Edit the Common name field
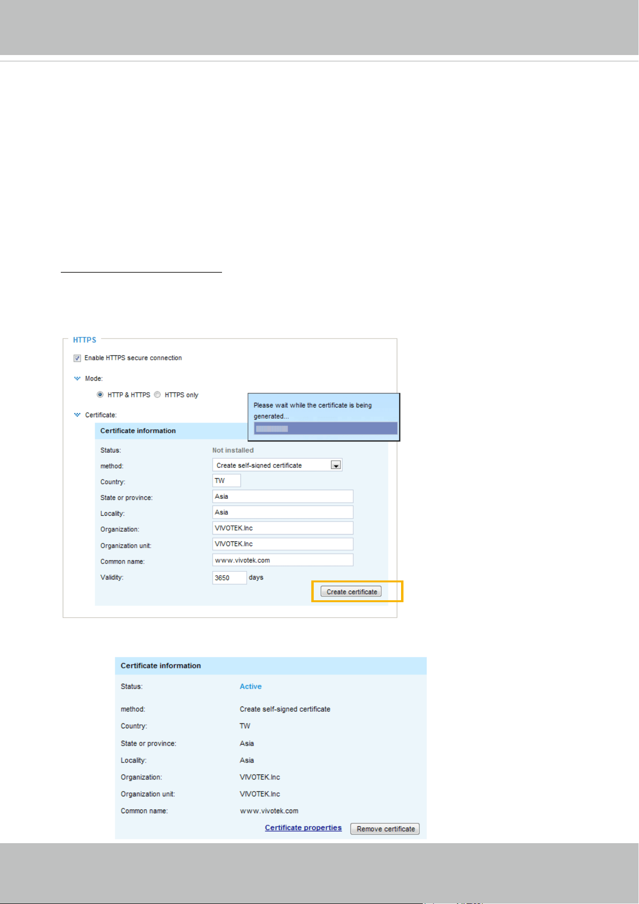 pos(283,560)
